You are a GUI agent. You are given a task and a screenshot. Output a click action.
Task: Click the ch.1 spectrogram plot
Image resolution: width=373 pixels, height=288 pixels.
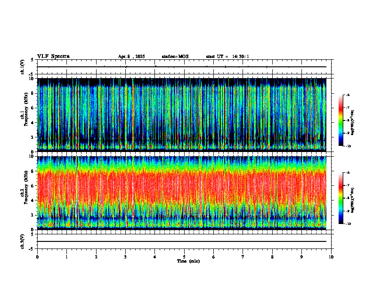click(182, 115)
